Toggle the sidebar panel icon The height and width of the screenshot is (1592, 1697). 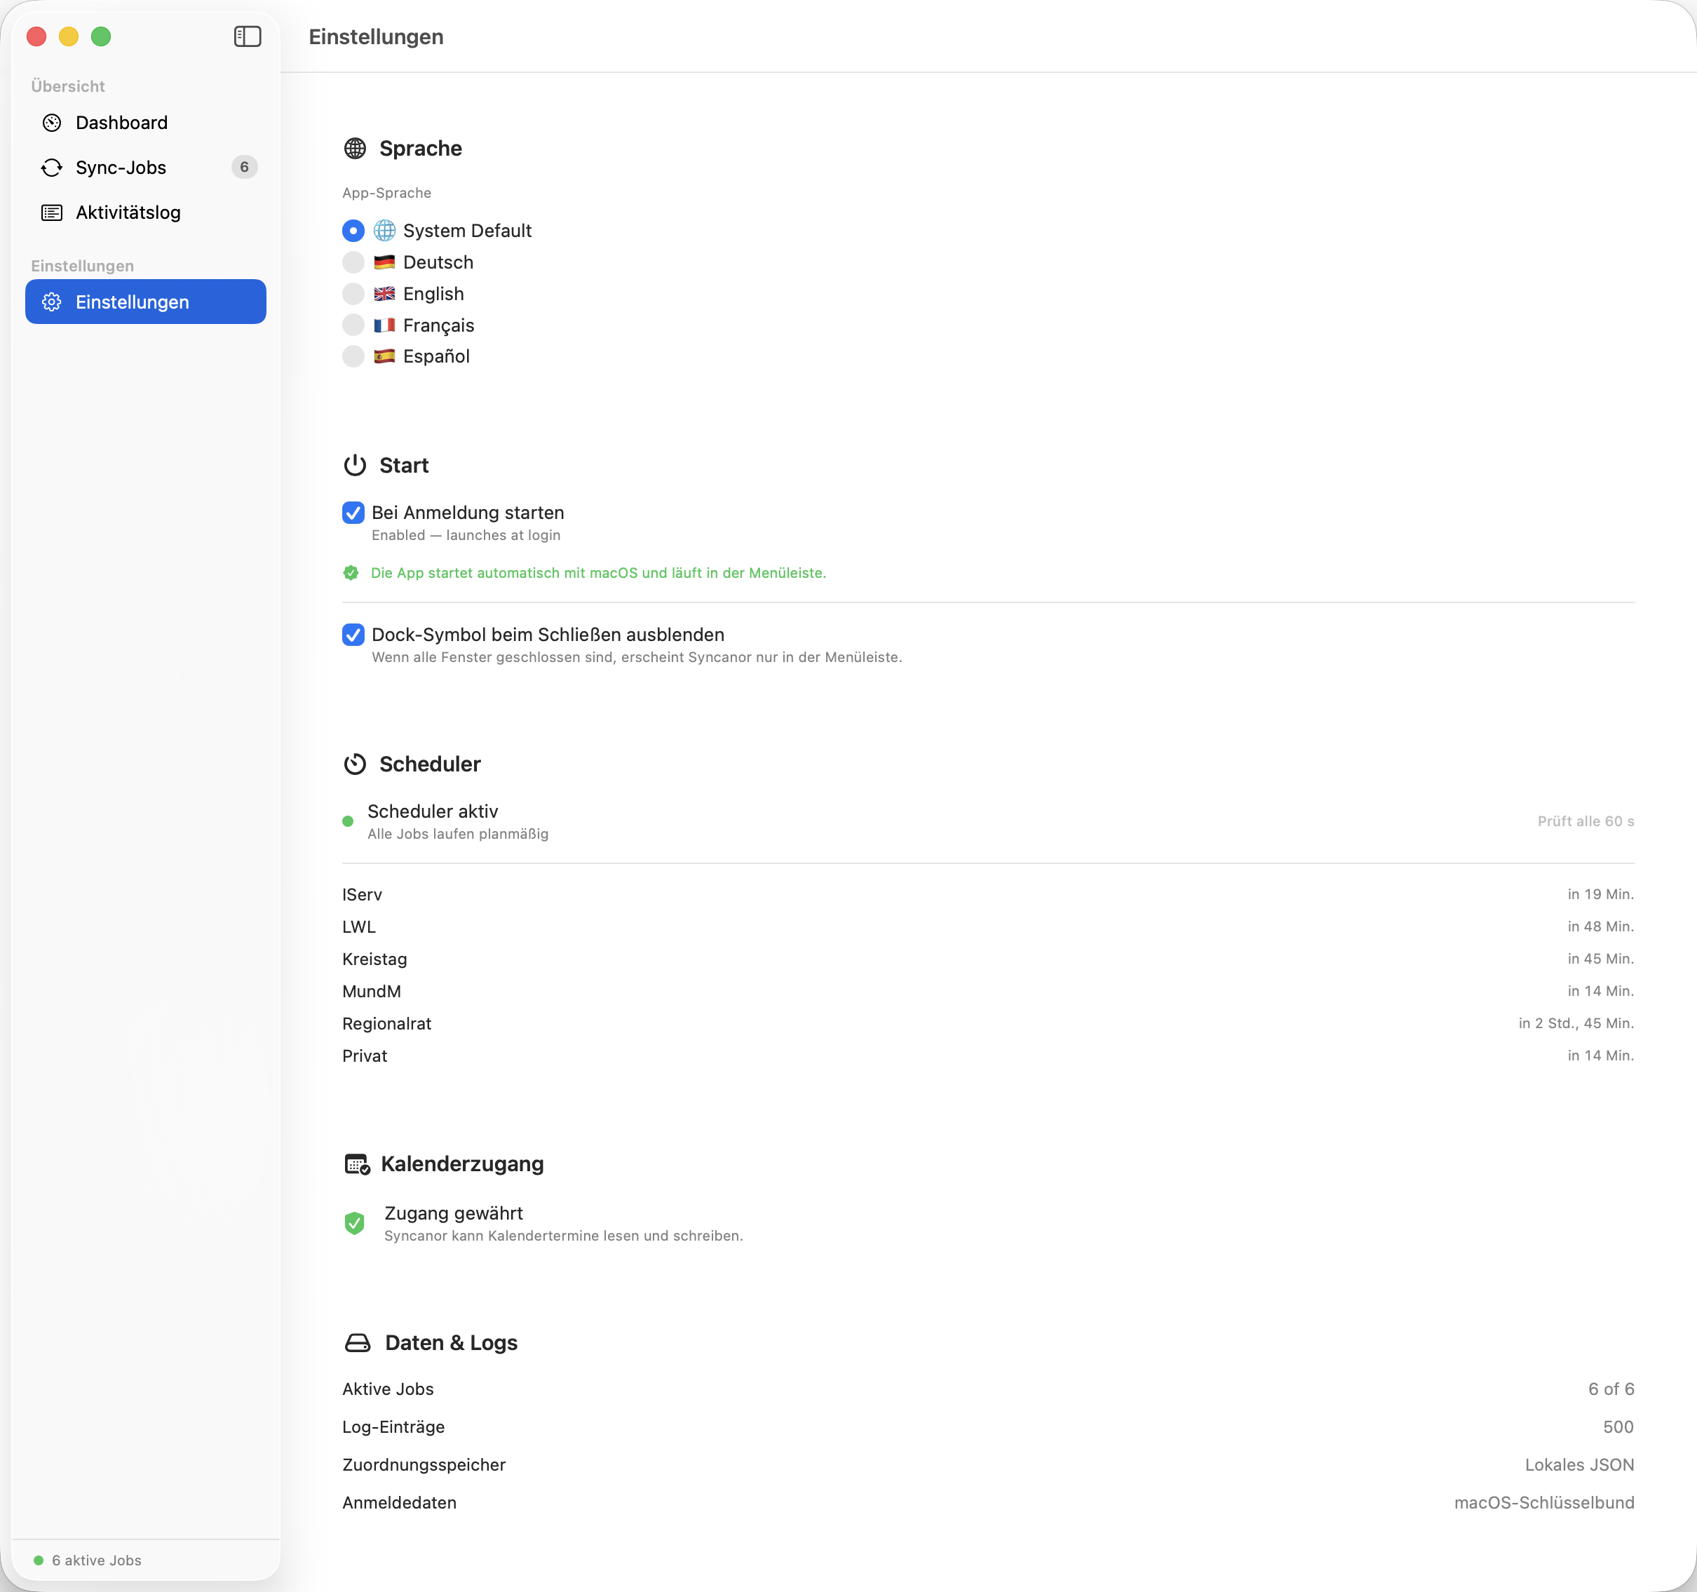click(x=248, y=36)
